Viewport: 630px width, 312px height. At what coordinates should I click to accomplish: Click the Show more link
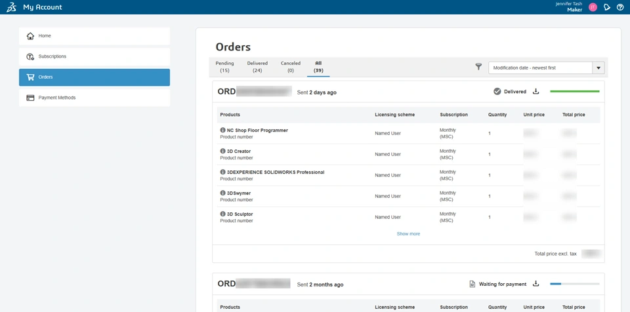point(408,234)
